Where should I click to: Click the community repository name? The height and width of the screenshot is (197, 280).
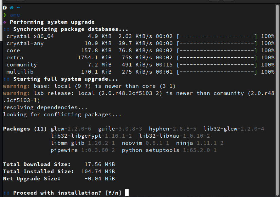tap(22, 65)
